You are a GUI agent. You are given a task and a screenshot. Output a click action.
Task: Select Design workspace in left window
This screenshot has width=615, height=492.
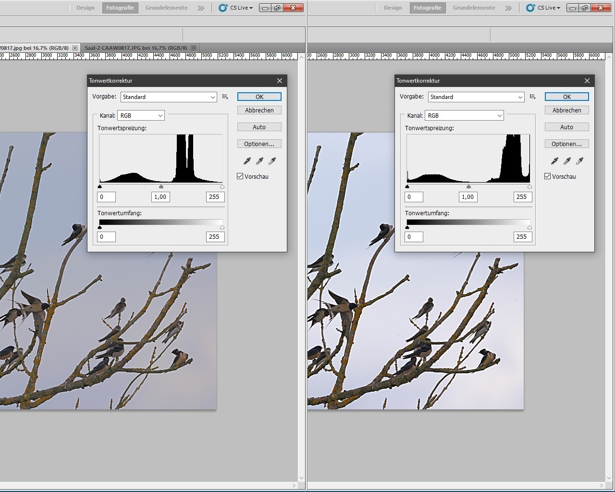point(86,8)
